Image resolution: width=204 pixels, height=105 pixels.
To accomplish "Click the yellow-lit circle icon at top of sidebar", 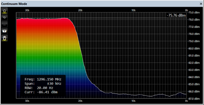I will (x=4, y=11).
